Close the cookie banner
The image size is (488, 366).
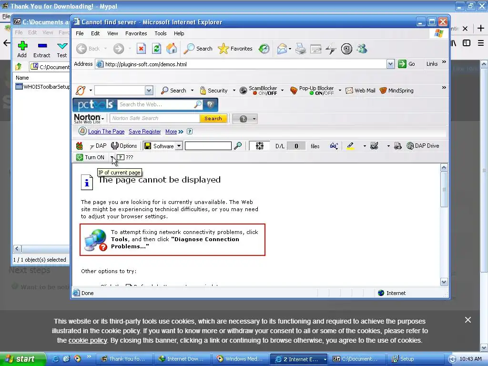coord(468,320)
